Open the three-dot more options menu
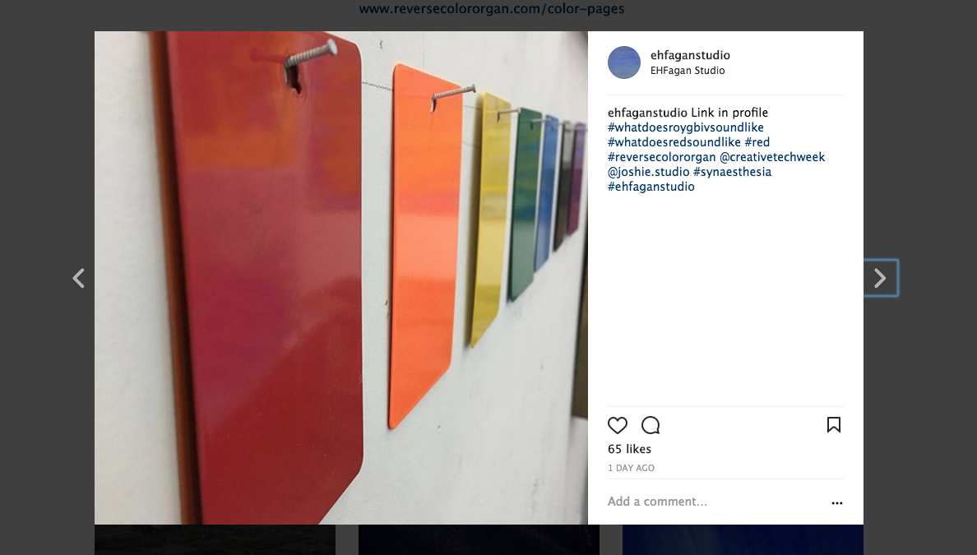 point(837,502)
